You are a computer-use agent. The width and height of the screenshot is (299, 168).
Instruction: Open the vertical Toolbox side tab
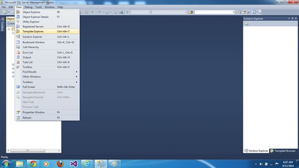[2, 24]
